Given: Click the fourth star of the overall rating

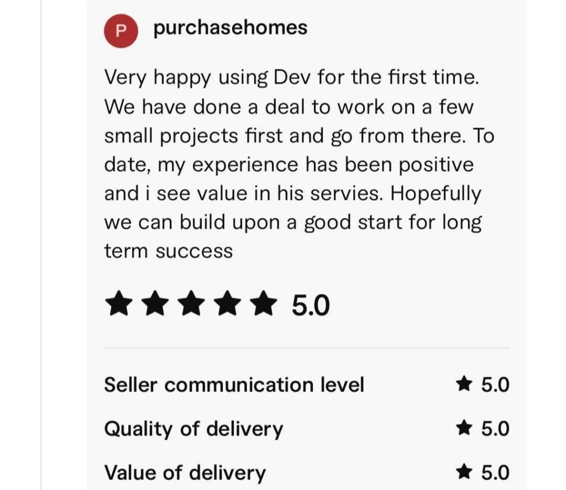Looking at the screenshot, I should [x=227, y=305].
